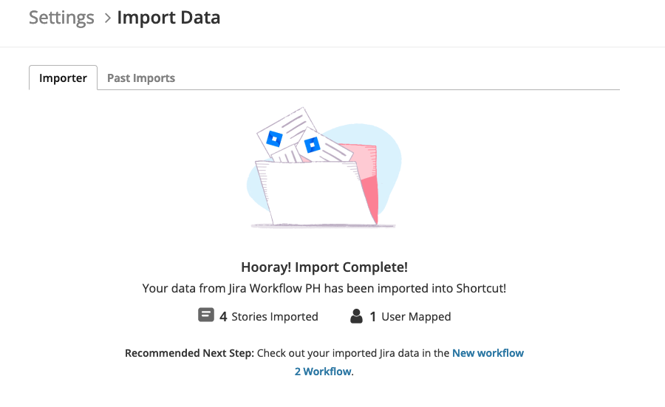This screenshot has height=407, width=665.
Task: Click the User Mapped label
Action: coord(416,317)
